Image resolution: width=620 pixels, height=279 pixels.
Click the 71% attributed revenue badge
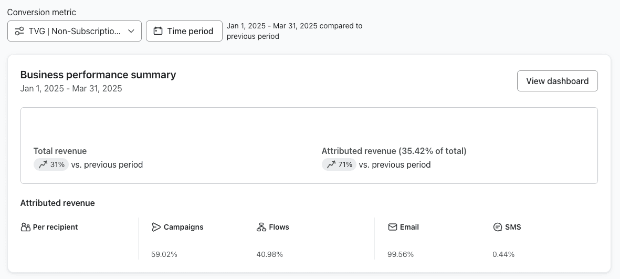click(339, 164)
